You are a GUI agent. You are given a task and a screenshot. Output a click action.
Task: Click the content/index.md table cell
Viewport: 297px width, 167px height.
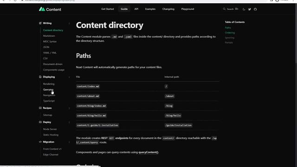tap(88, 86)
